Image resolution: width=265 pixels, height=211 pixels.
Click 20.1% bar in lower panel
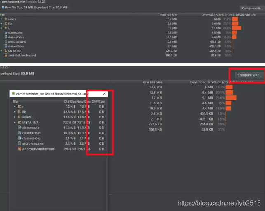[x=229, y=93]
